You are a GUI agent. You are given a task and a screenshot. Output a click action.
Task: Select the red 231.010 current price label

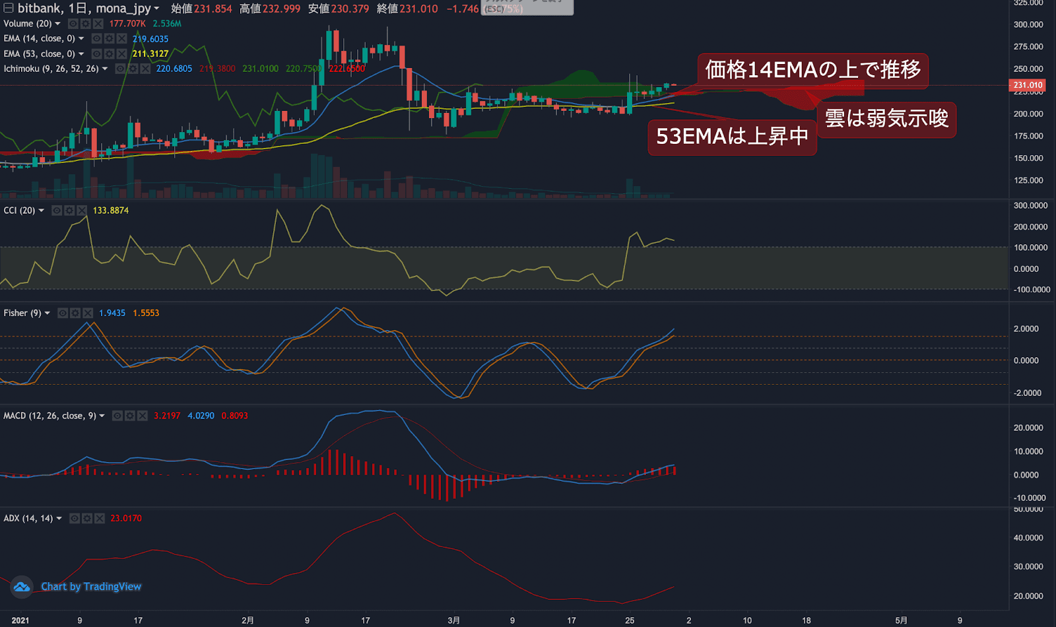point(1028,85)
